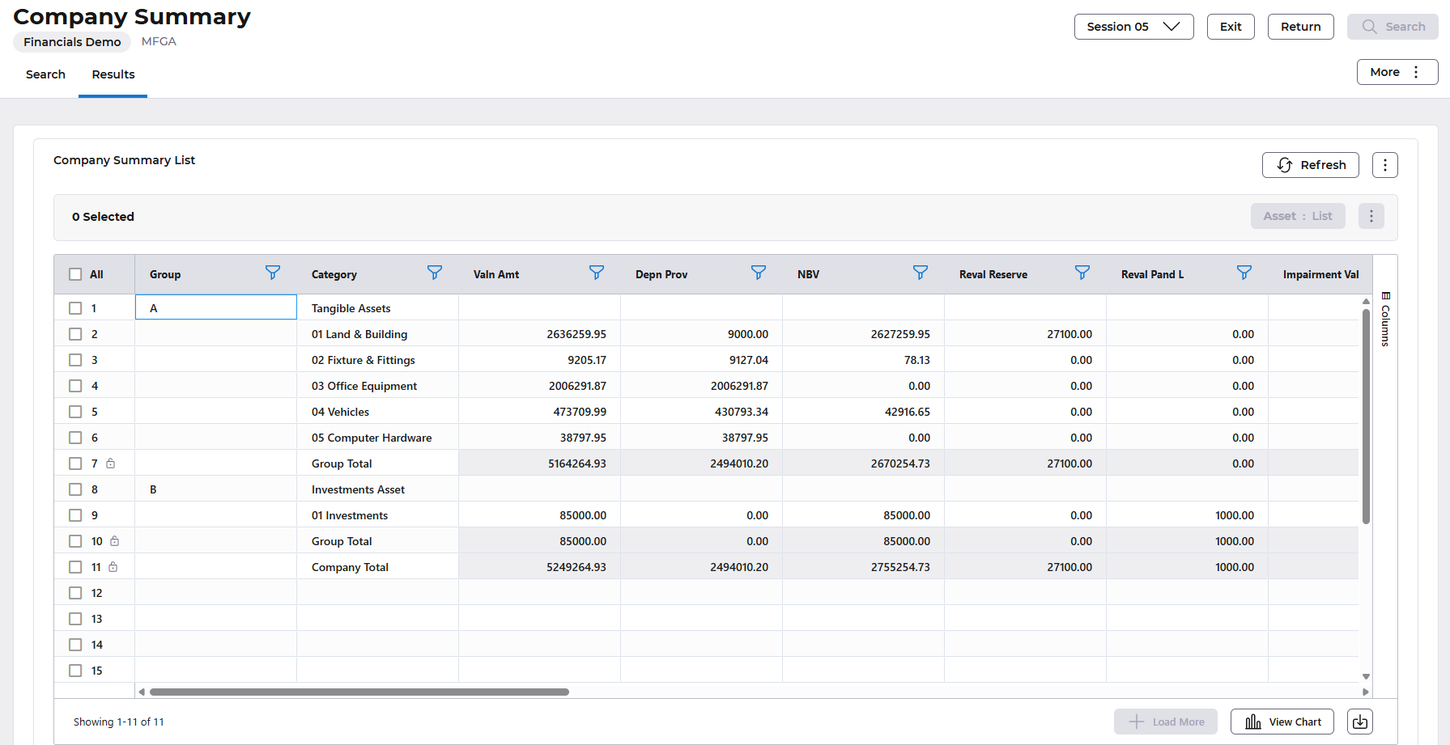Viewport: 1450px width, 745px height.
Task: Open selection toolbar overflow menu
Action: [x=1371, y=216]
